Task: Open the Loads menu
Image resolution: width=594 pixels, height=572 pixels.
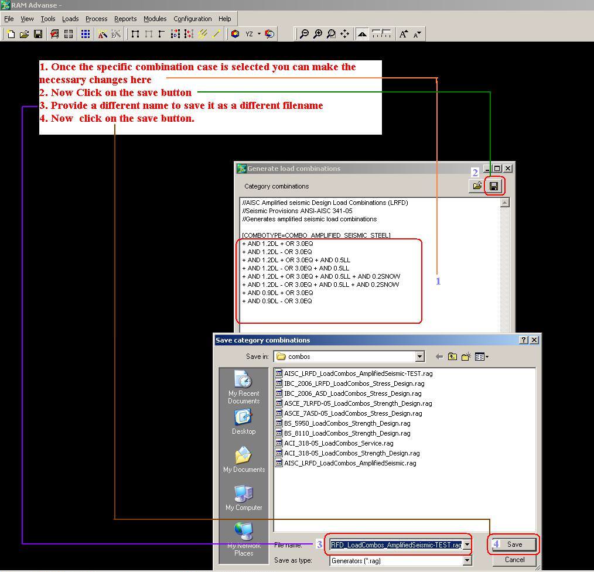Action: [70, 19]
